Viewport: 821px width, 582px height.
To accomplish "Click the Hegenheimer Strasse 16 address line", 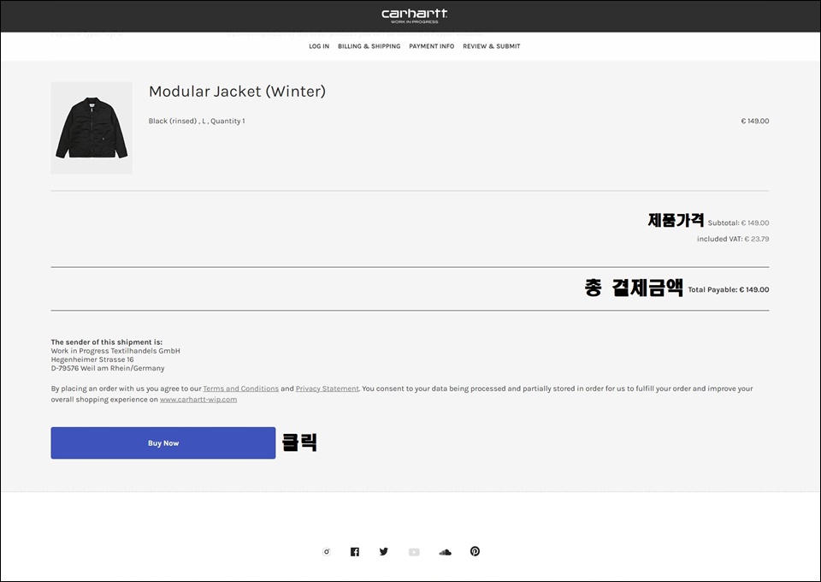I will tap(92, 359).
